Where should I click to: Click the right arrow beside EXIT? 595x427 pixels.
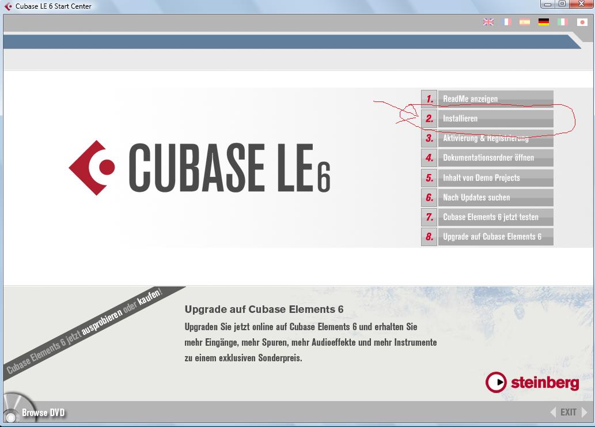[585, 412]
